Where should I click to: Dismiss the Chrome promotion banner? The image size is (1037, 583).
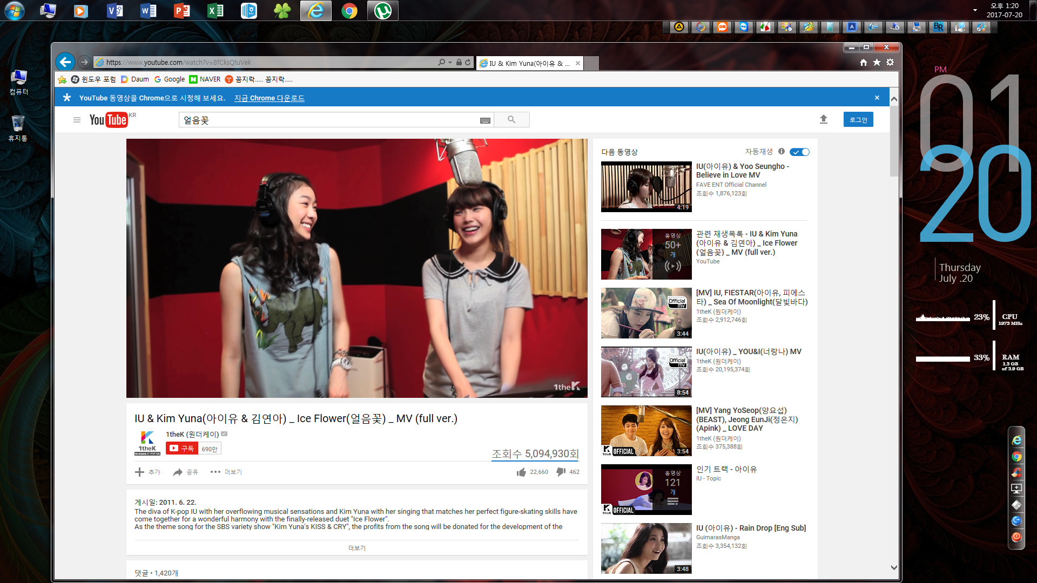click(877, 98)
